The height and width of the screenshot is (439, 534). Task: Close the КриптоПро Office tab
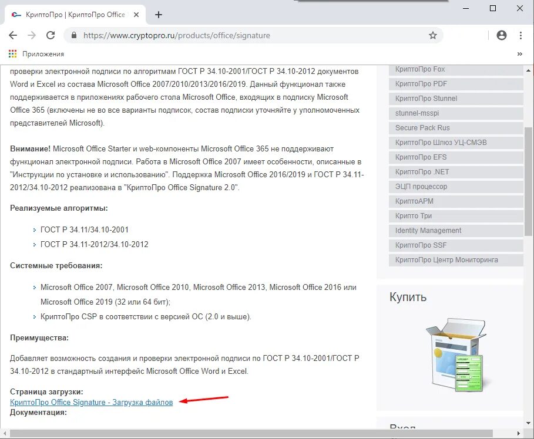[136, 15]
